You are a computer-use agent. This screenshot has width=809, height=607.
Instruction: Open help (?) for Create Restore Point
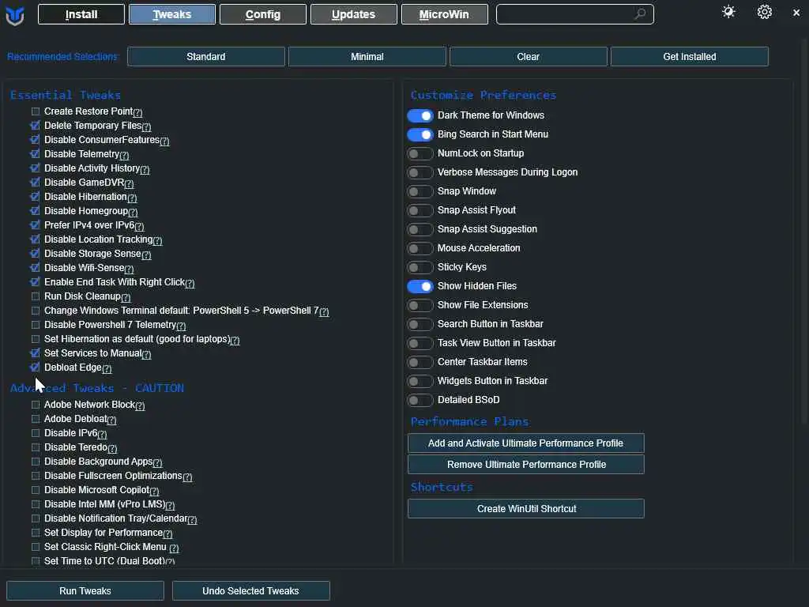coord(137,112)
